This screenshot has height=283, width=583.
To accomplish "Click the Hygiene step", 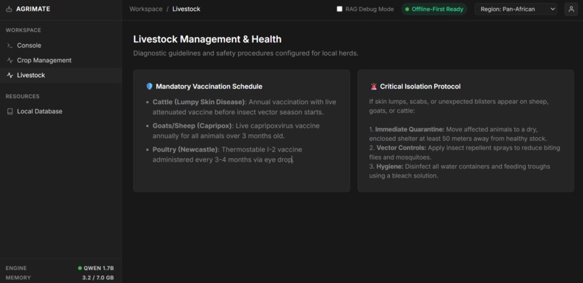I will [459, 171].
